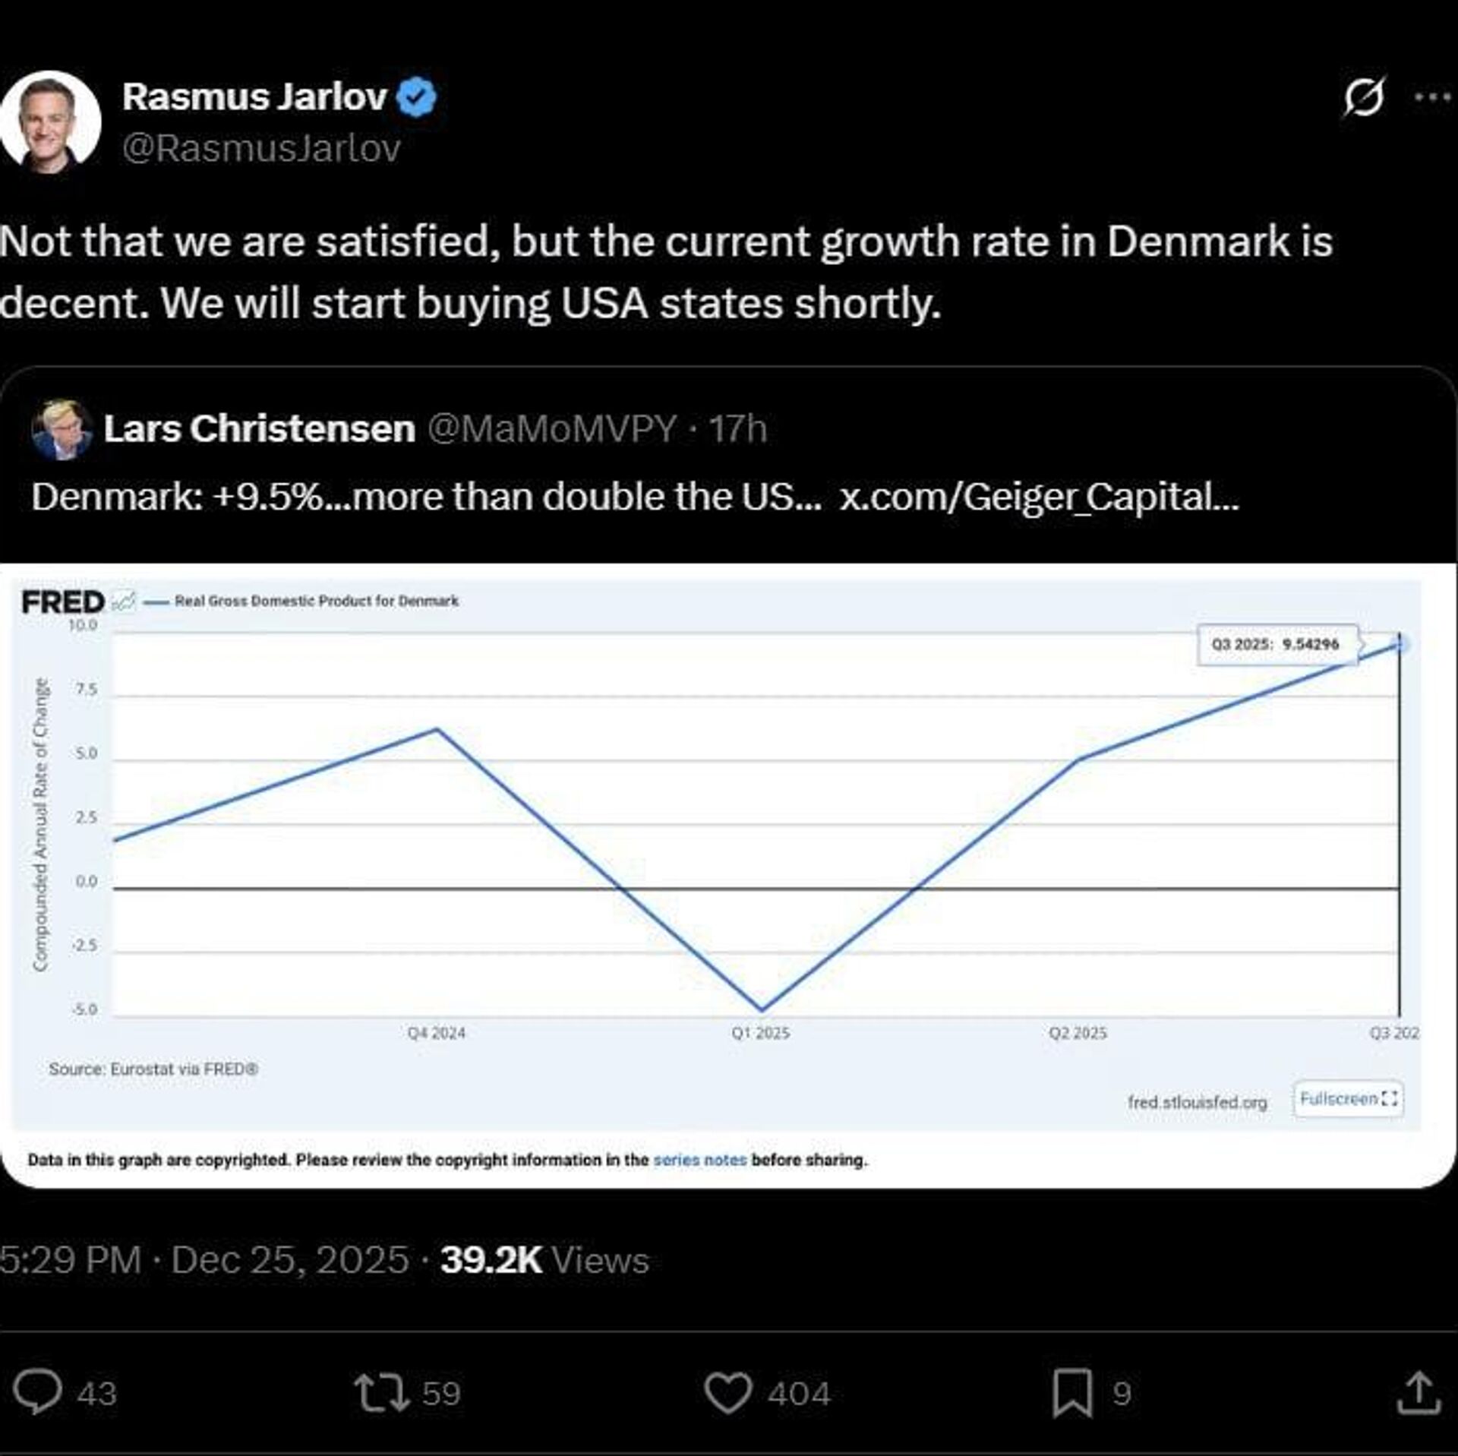Click Lars Christensen's avatar in quoted post
Viewport: 1458px width, 1456px height.
pos(62,430)
